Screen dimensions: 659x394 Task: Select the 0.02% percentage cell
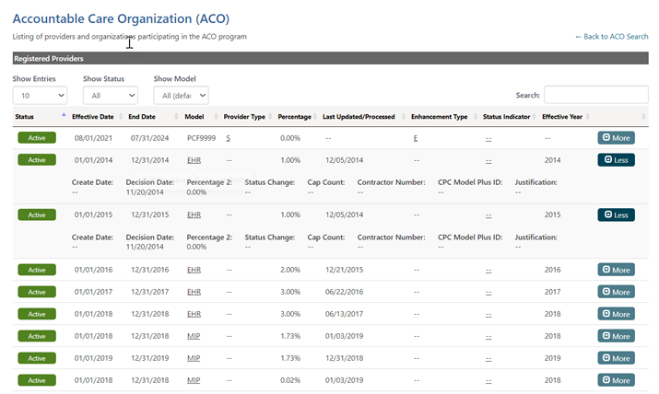click(x=290, y=380)
